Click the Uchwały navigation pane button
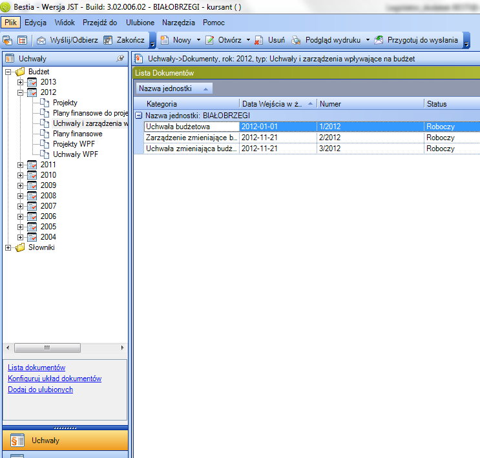The height and width of the screenshot is (458, 480). [65, 441]
